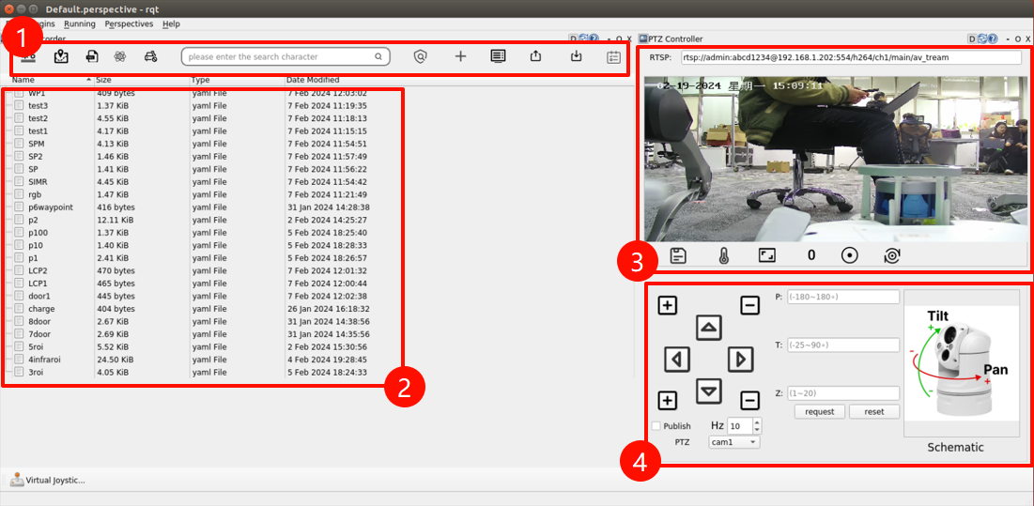Image resolution: width=1034 pixels, height=506 pixels.
Task: Click the request button
Action: (820, 412)
